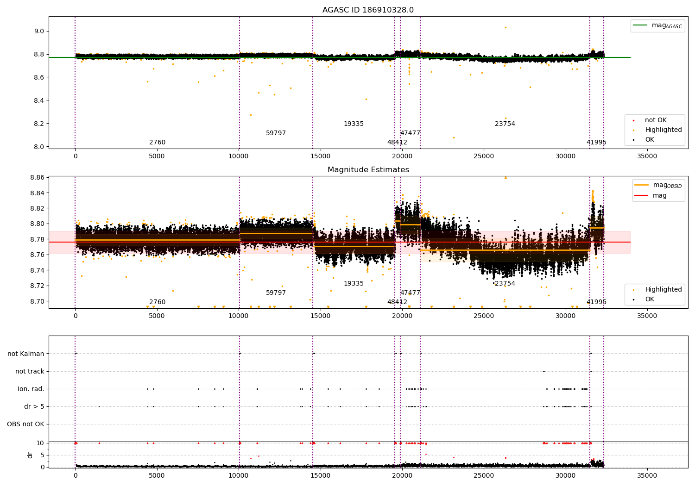Click observation label '19335' in Magnitude Estimates plot
695x486 pixels.
354,284
